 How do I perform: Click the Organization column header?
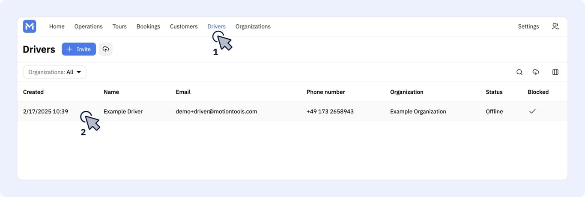pyautogui.click(x=406, y=92)
